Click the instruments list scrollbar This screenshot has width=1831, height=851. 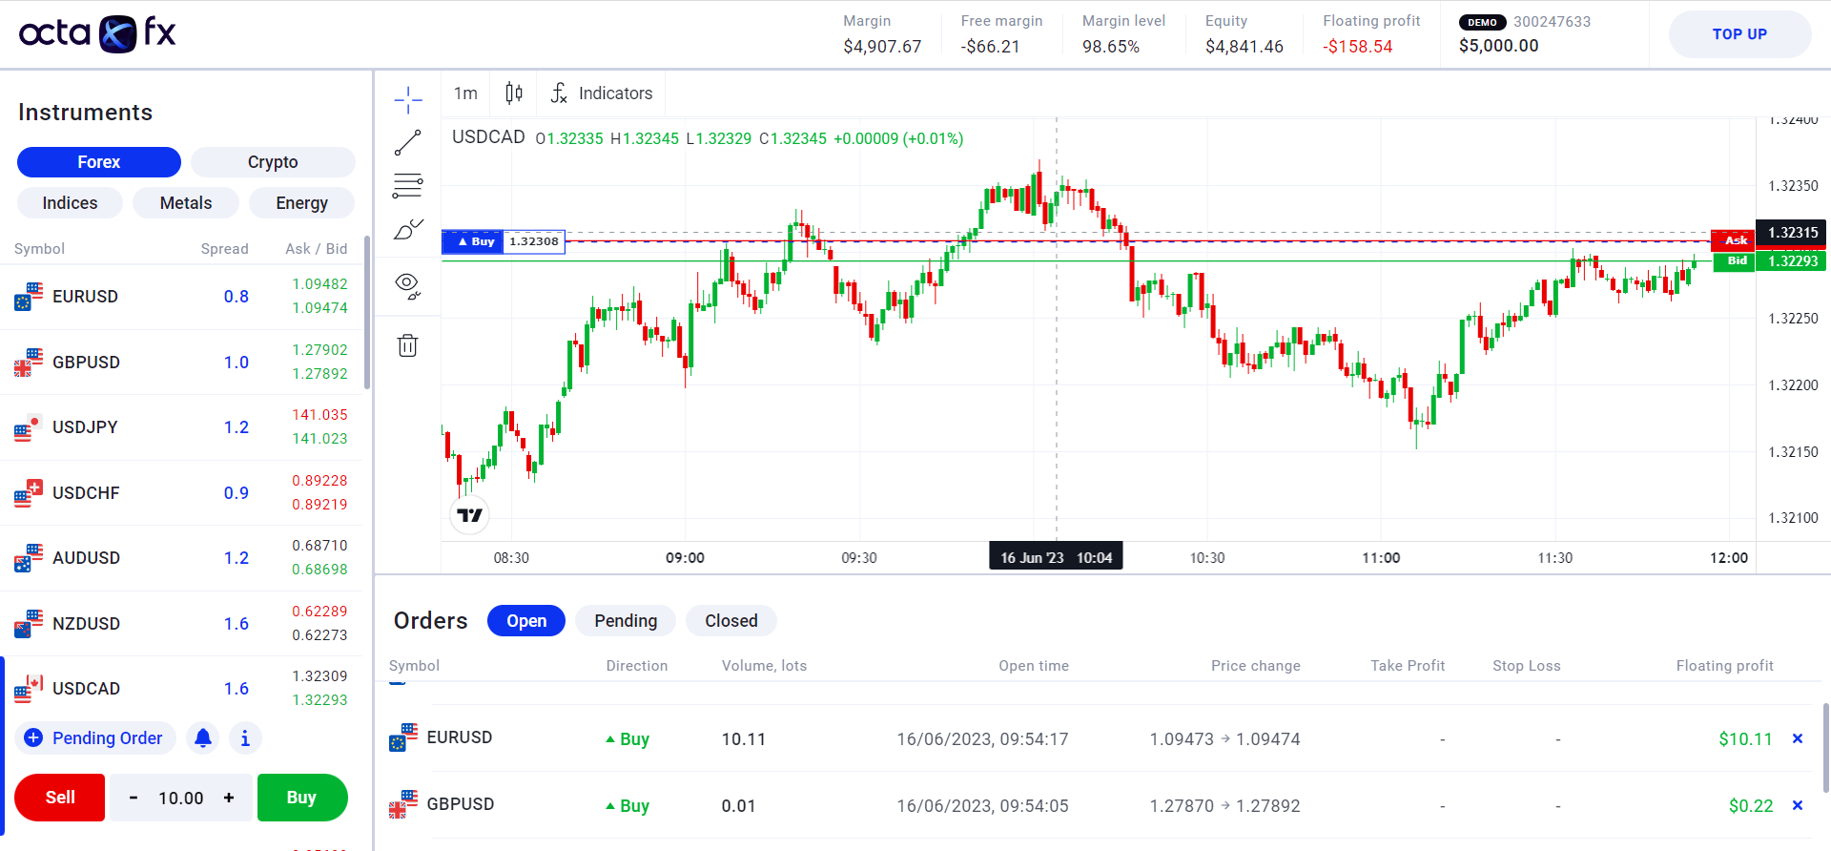click(367, 313)
